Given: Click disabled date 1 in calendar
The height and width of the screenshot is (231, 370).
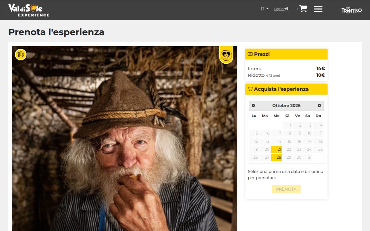Looking at the screenshot, I should (x=287, y=125).
